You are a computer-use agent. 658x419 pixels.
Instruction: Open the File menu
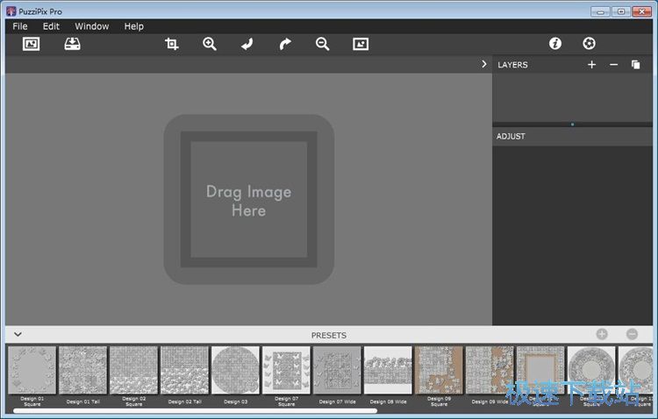20,26
